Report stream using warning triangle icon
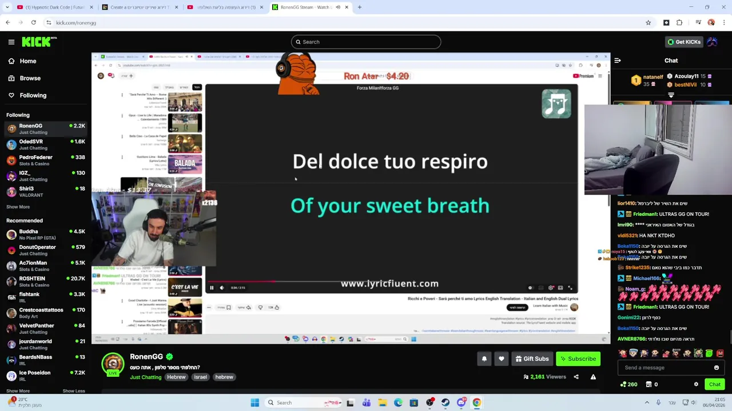This screenshot has width=732, height=411. [x=593, y=377]
